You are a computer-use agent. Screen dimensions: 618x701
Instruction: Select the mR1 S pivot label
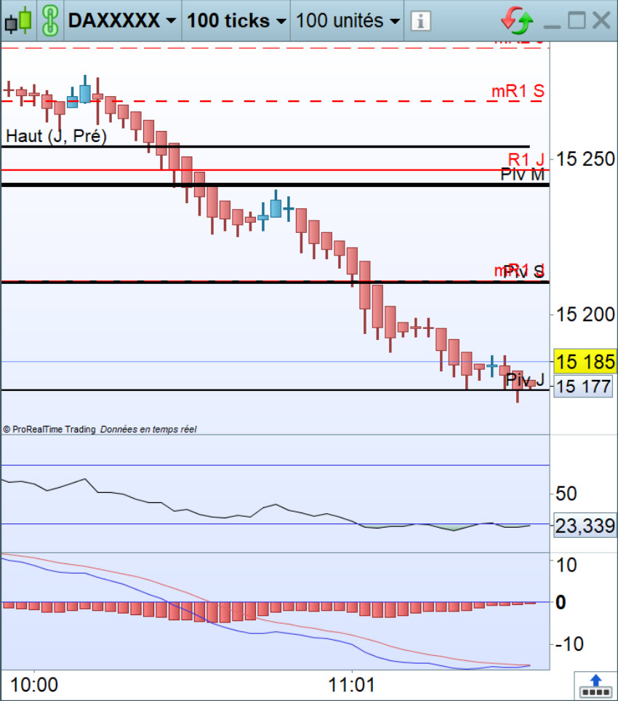(518, 91)
